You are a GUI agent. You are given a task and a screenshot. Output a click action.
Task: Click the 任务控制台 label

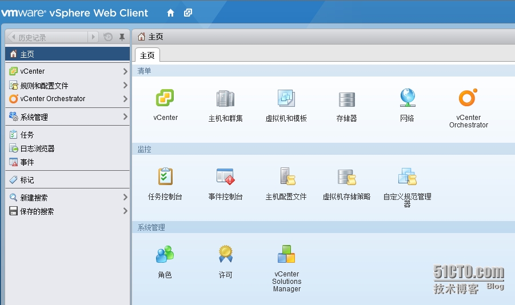pos(165,196)
